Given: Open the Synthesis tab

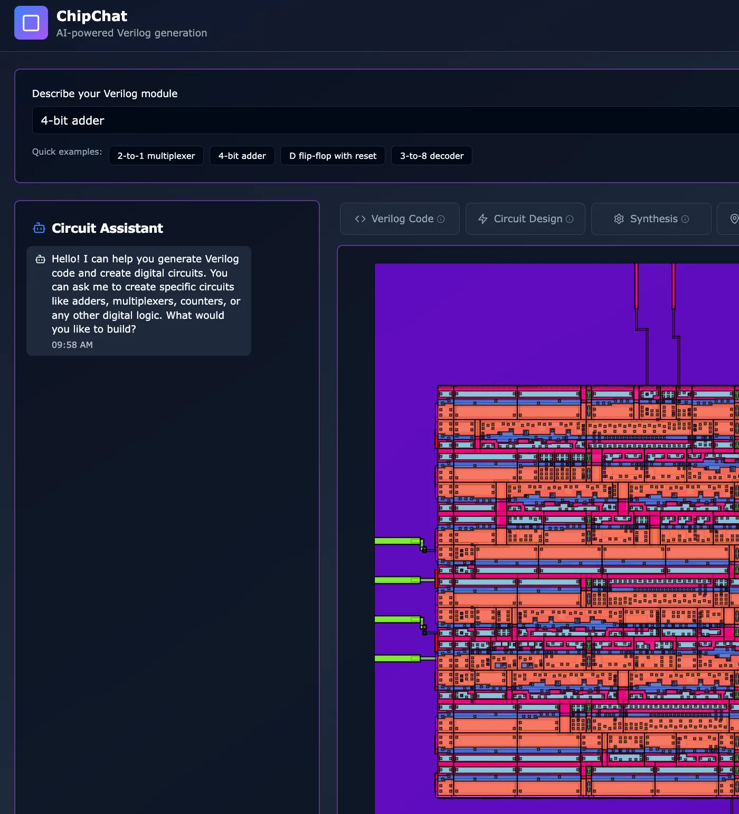Looking at the screenshot, I should click(x=651, y=219).
